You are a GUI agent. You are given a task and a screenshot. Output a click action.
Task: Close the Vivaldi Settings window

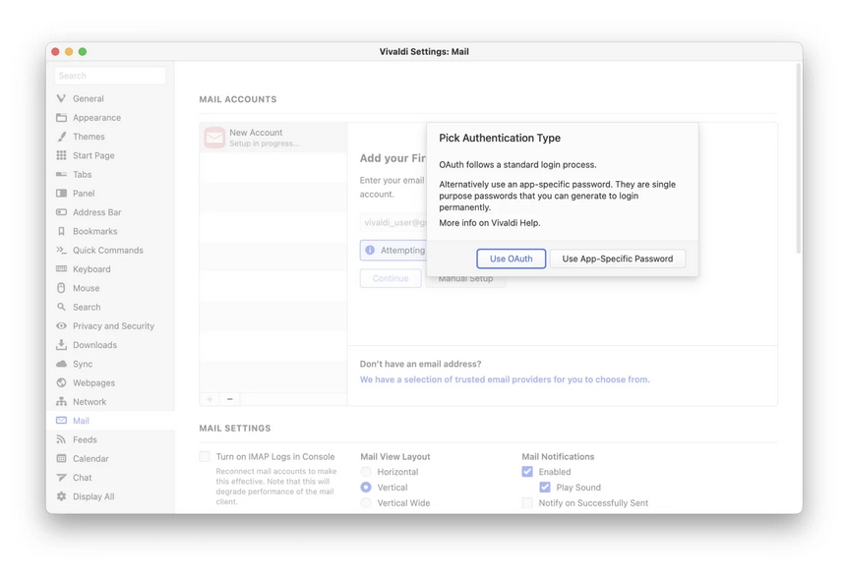click(x=55, y=52)
